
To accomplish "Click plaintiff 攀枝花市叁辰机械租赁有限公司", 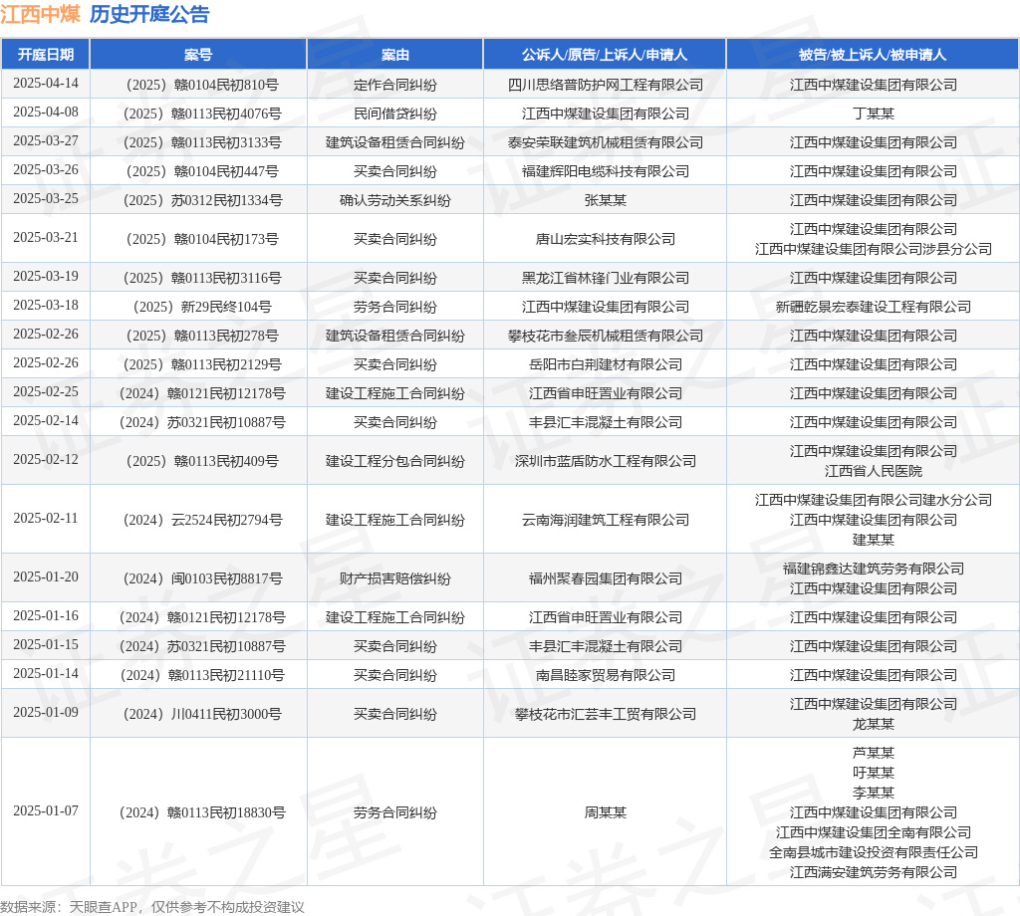I will [605, 337].
